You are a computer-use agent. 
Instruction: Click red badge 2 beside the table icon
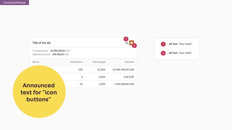(134, 46)
